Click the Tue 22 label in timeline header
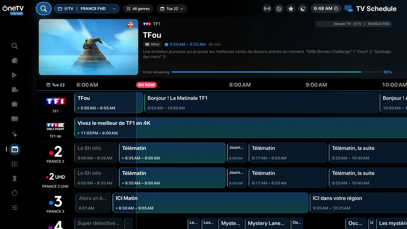Image resolution: width=407 pixels, height=229 pixels. coord(56,85)
